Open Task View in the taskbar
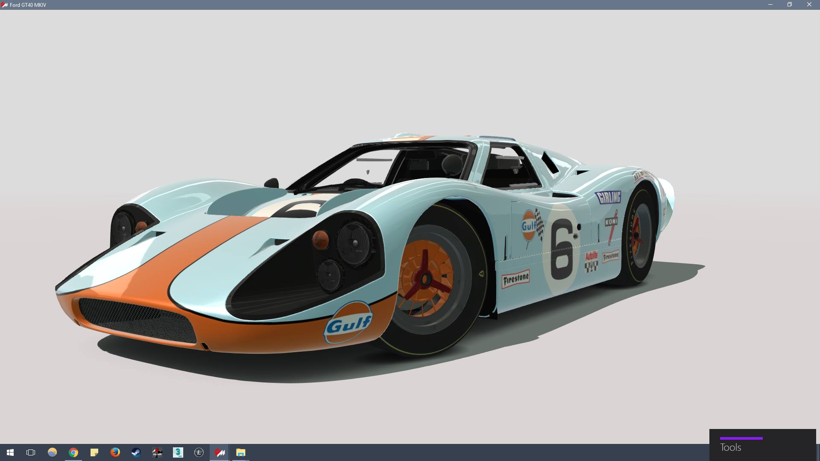This screenshot has height=461, width=820. (31, 452)
